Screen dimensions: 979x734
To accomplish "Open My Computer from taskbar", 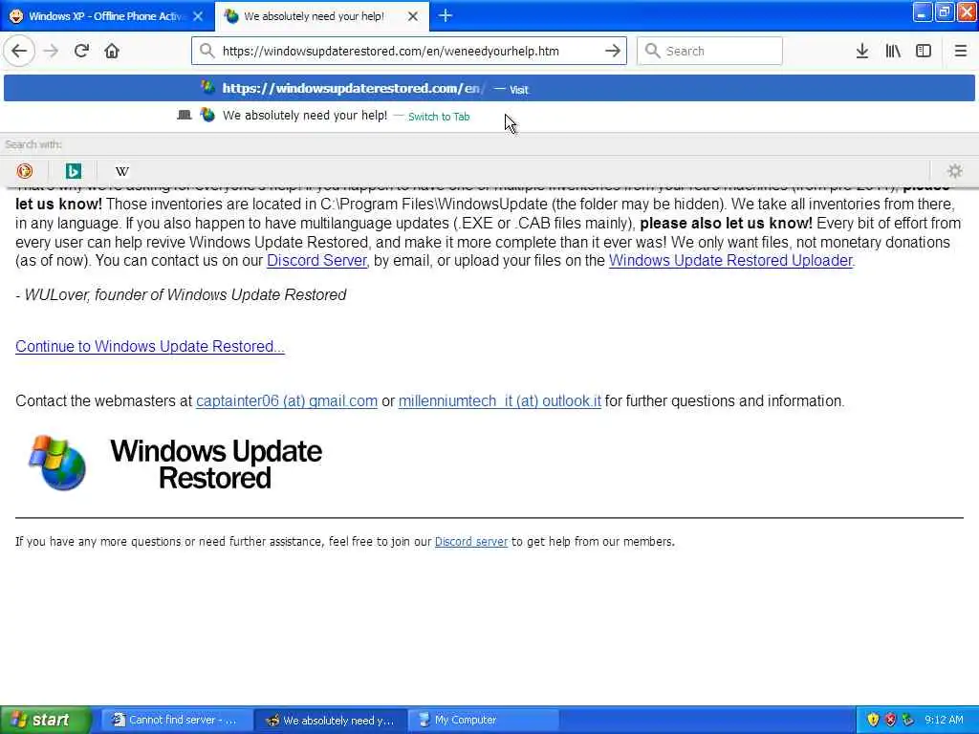I will point(484,720).
